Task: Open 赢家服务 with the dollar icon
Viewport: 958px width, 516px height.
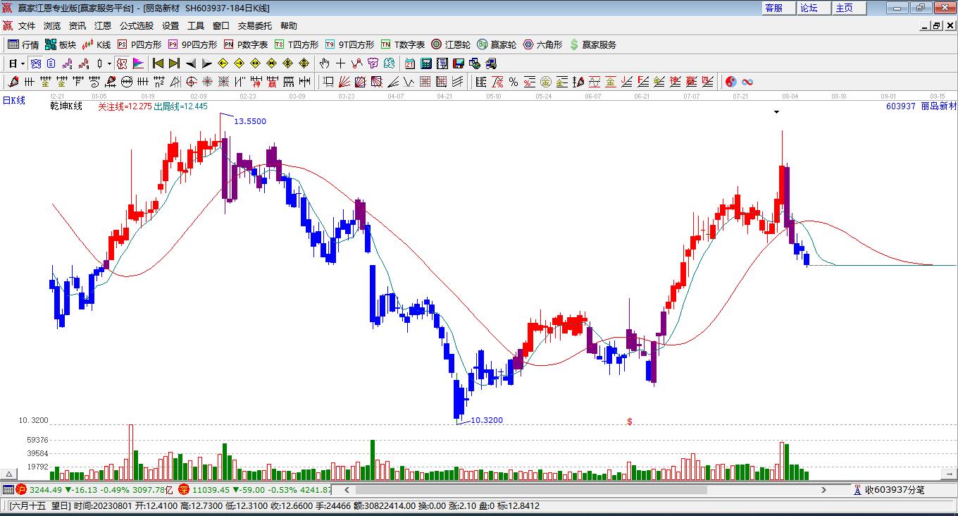Action: 592,44
